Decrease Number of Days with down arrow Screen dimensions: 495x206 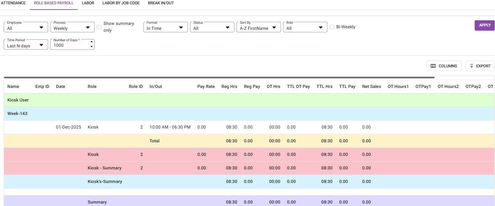(x=91, y=47)
